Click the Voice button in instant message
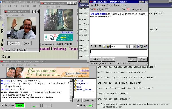Viewport: 172px width, 109px height. coord(95,59)
